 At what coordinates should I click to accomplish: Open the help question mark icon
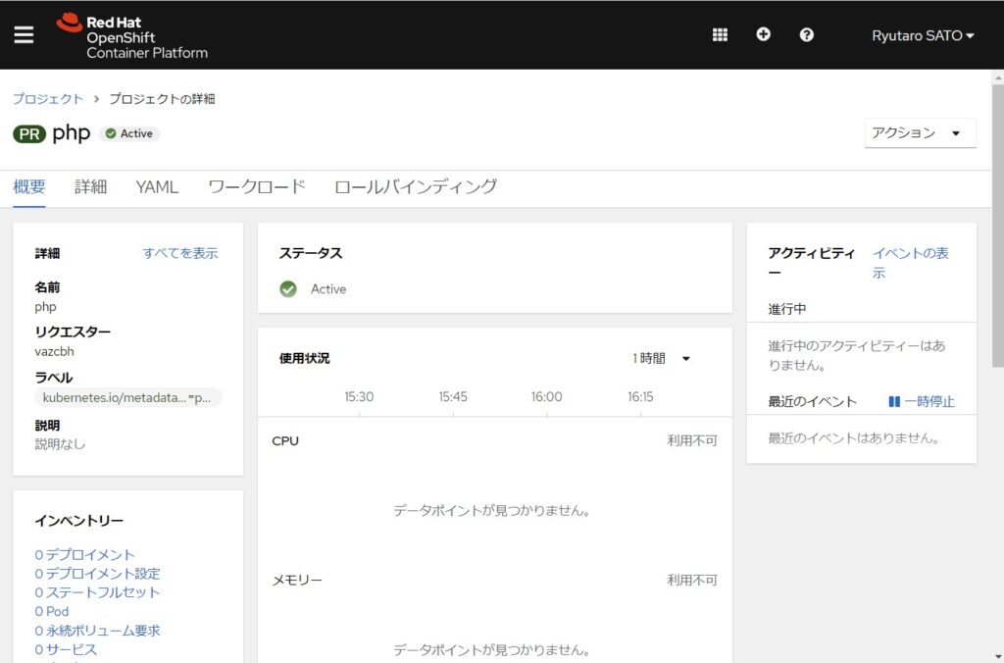(806, 34)
